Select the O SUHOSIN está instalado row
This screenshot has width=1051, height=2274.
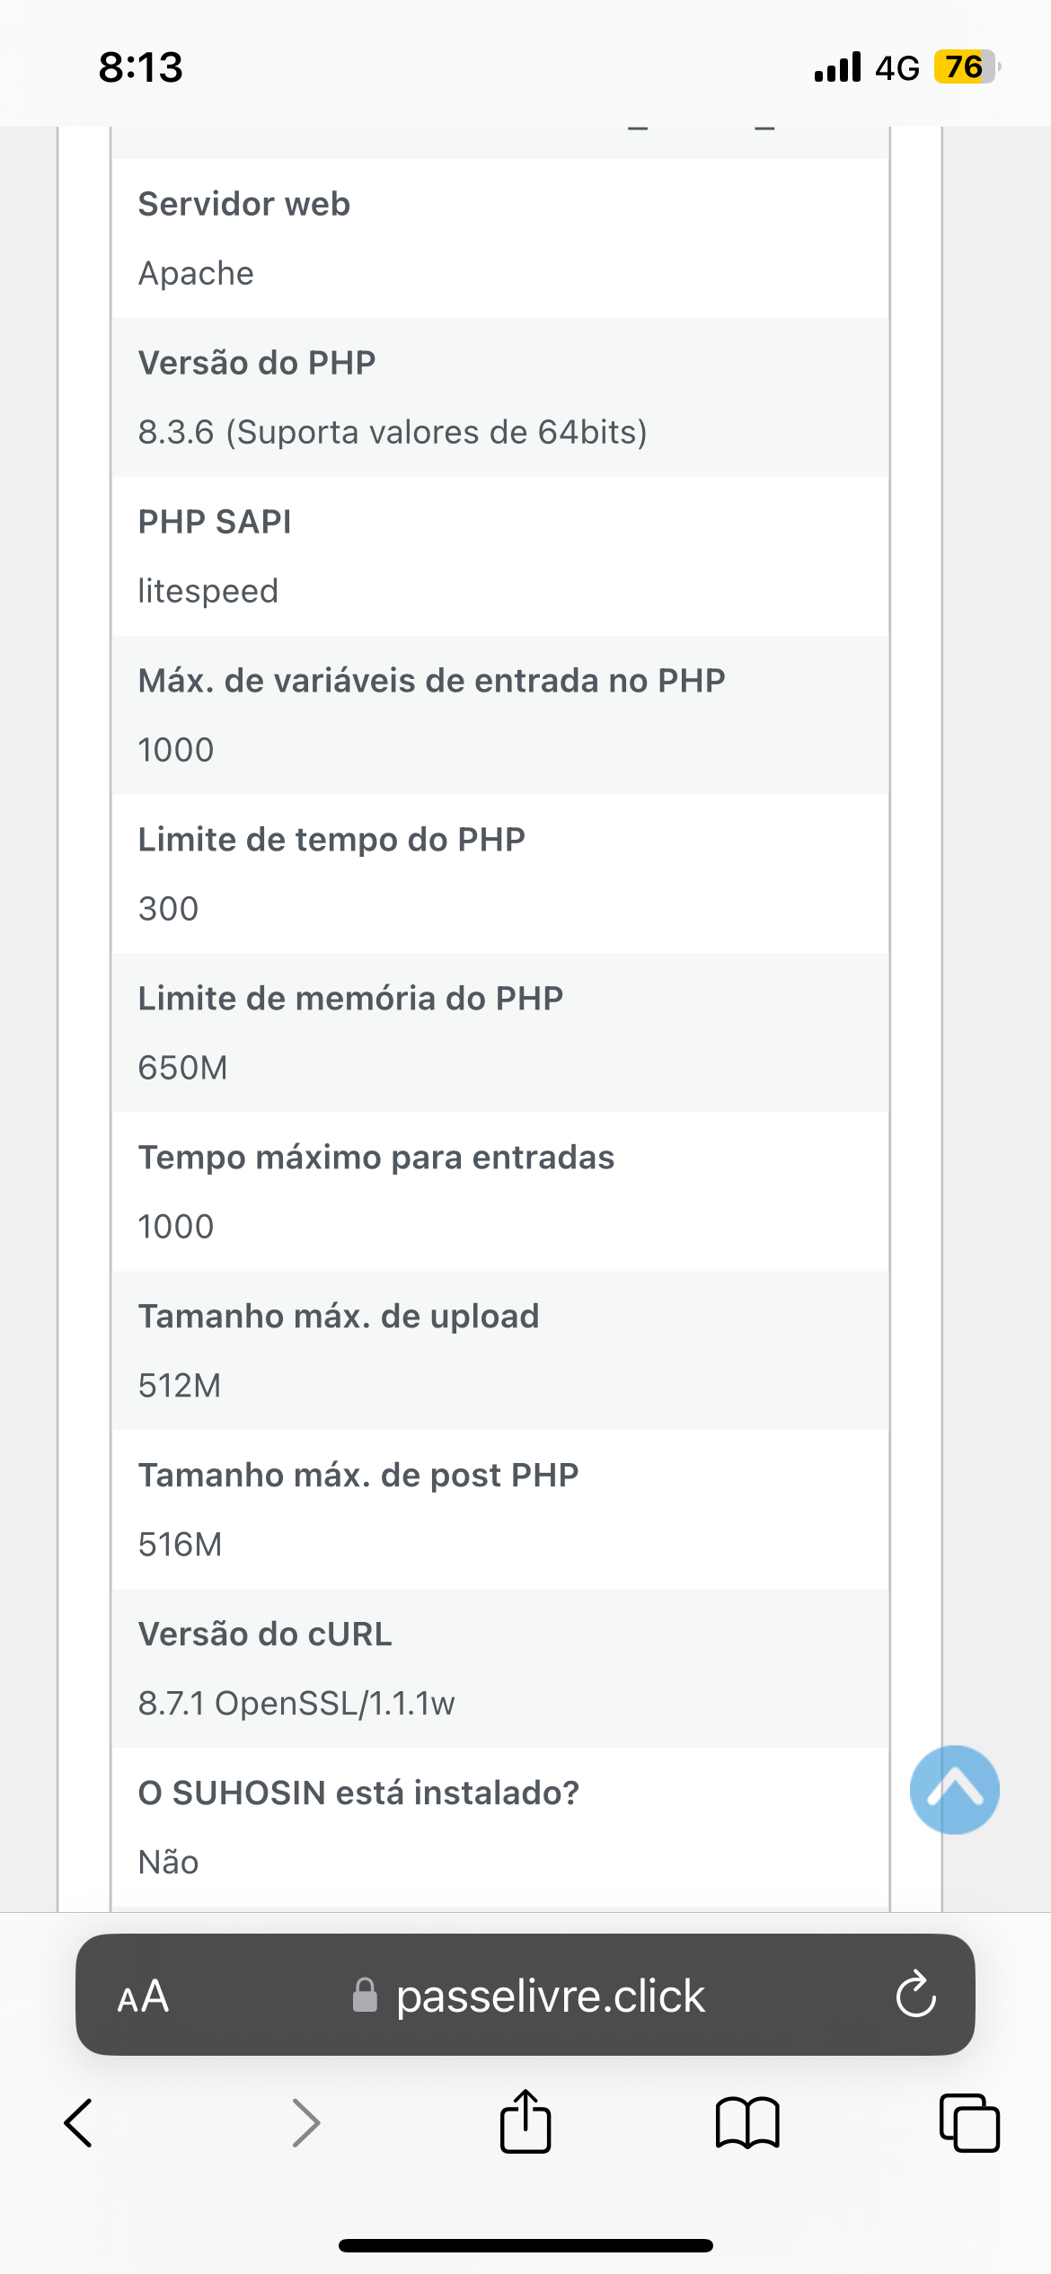(x=500, y=1828)
